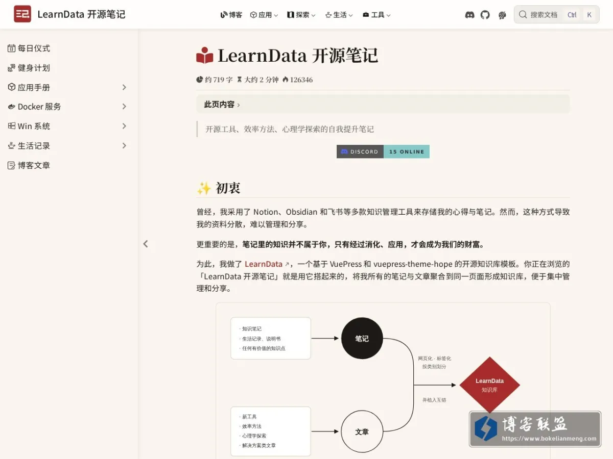Click the external link arrow after LearnData
Viewport: 613px width, 459px height.
(287, 264)
